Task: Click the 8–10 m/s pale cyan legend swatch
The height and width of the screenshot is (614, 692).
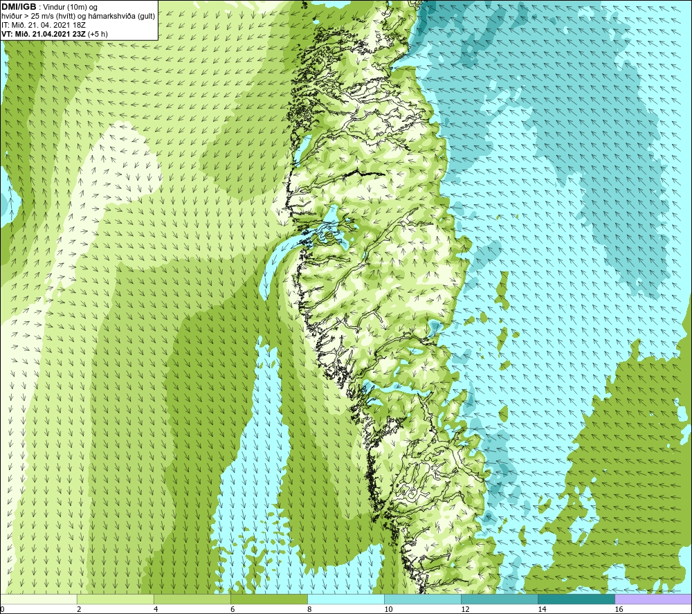Action: (346, 599)
